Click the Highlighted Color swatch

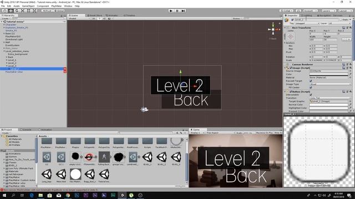pos(328,108)
